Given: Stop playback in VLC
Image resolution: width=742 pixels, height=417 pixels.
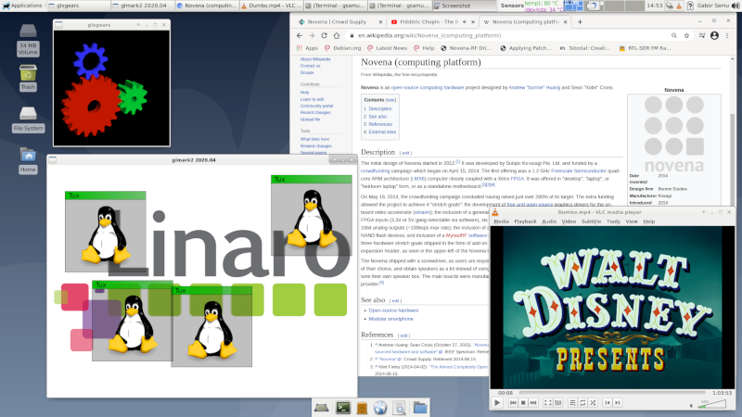Looking at the screenshot, I should pyautogui.click(x=523, y=403).
